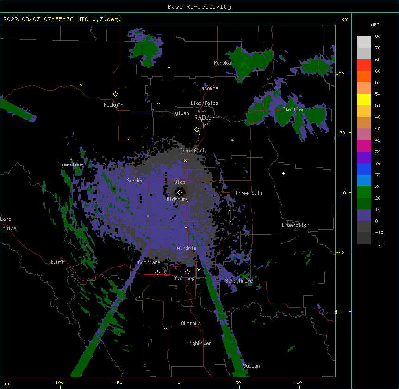Click the Cochrane town label
Viewport: 399px width, 389px height.
(149, 262)
